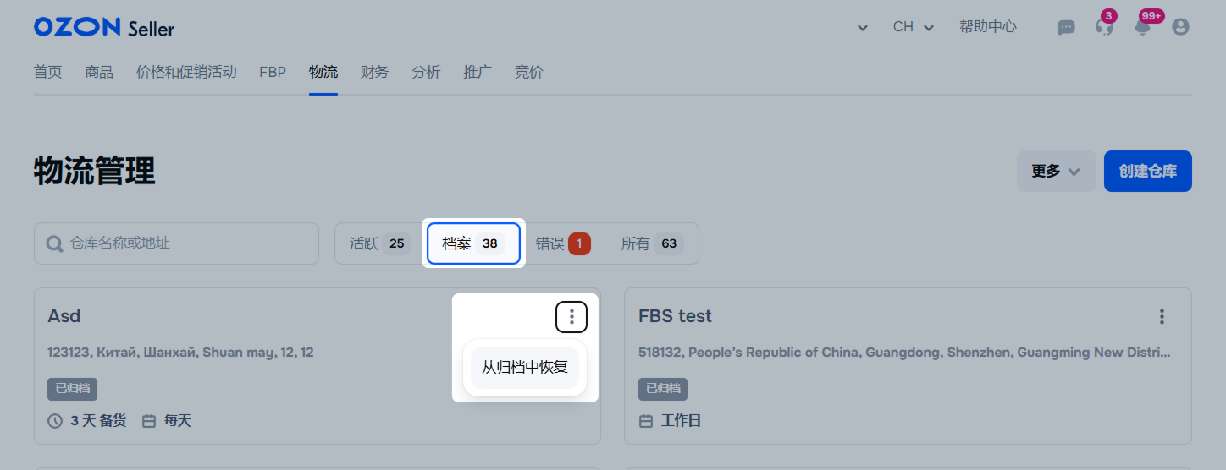Screen dimensions: 1226x470
Task: Select the 档案 38 filter tab
Action: (473, 243)
